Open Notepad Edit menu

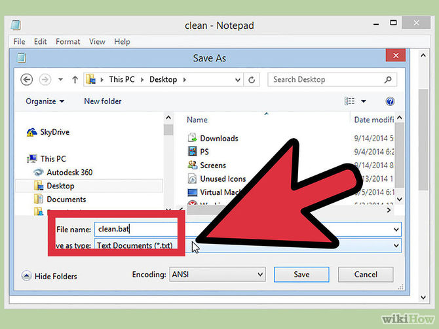40,42
